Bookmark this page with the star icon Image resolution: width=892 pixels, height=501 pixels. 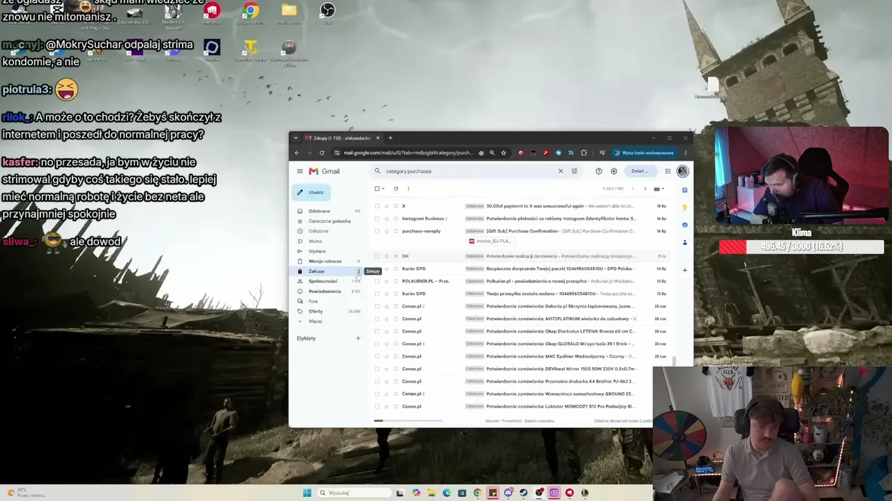pyautogui.click(x=503, y=153)
